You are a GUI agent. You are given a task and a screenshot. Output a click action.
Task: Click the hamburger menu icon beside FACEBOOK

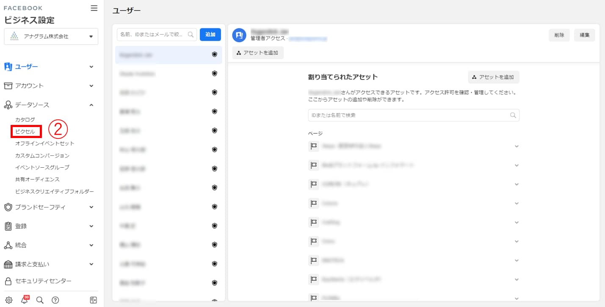click(94, 8)
